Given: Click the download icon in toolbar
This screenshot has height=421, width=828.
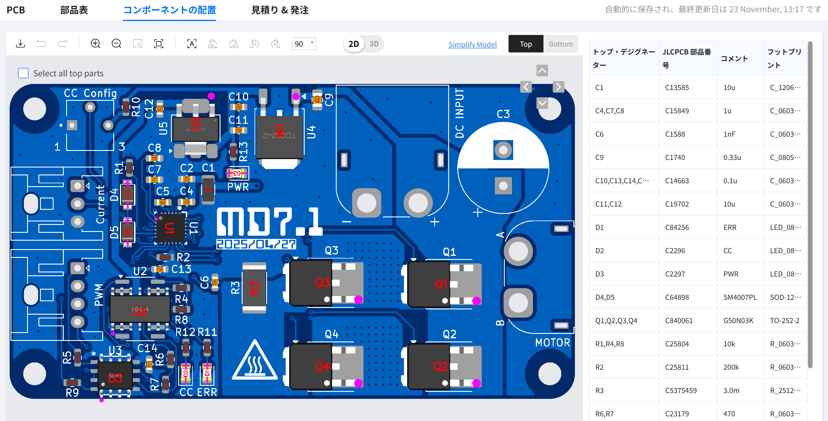Looking at the screenshot, I should (x=20, y=44).
